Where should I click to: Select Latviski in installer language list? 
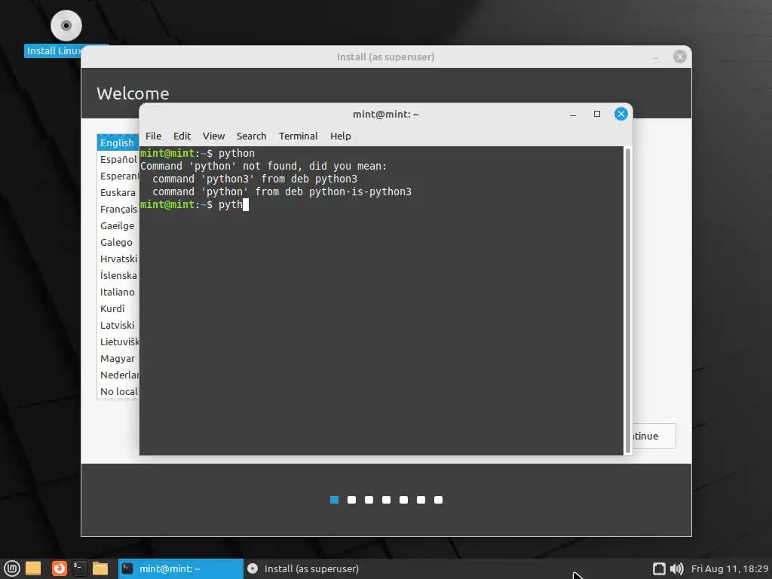pos(118,326)
